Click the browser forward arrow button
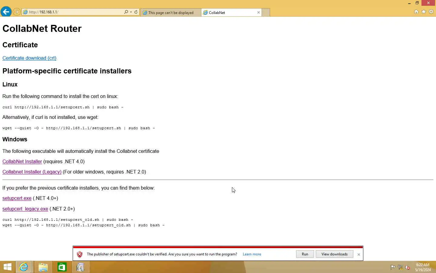The image size is (436, 273). click(x=17, y=12)
